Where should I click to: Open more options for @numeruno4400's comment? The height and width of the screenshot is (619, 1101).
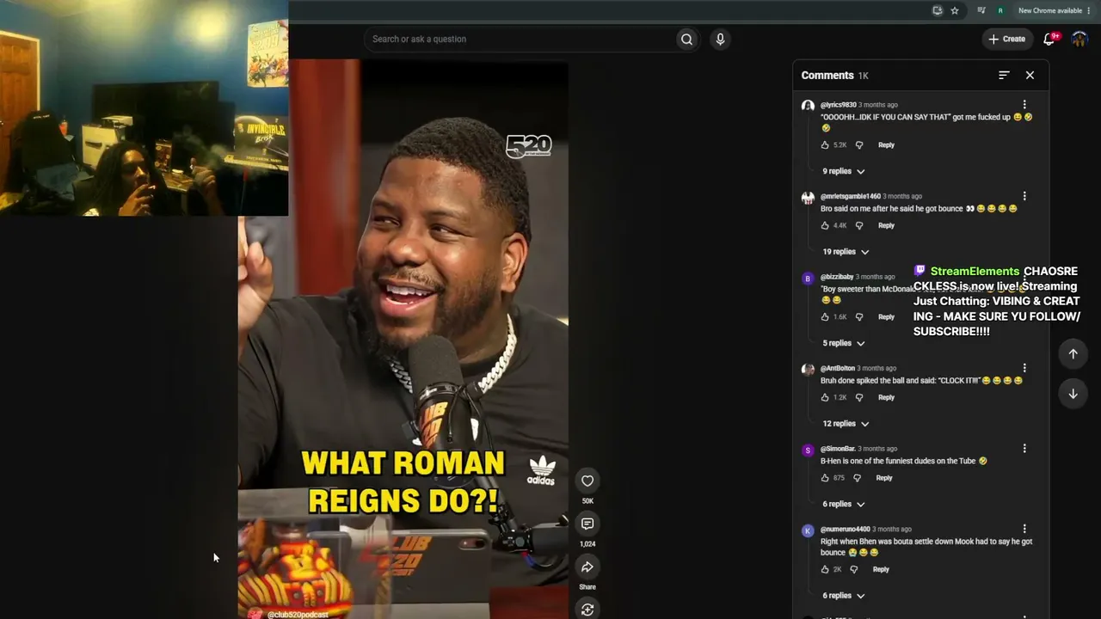(x=1024, y=529)
